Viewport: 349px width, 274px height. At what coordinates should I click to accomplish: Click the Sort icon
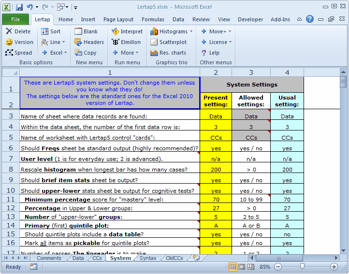(x=44, y=31)
